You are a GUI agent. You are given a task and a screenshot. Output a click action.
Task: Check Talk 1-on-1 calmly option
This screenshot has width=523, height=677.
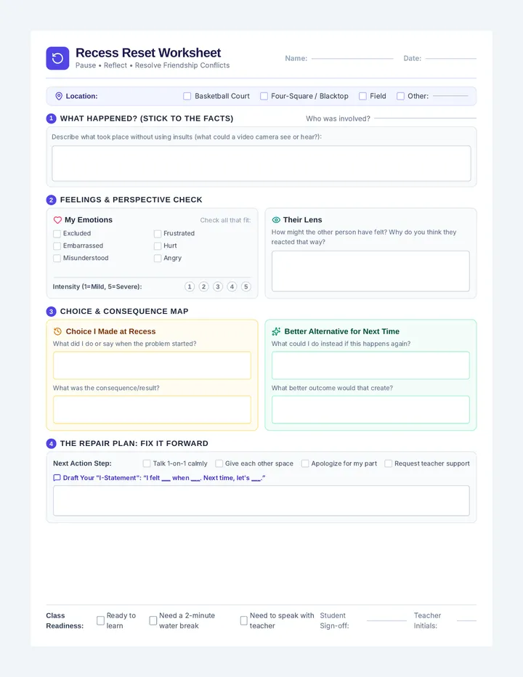(x=147, y=463)
